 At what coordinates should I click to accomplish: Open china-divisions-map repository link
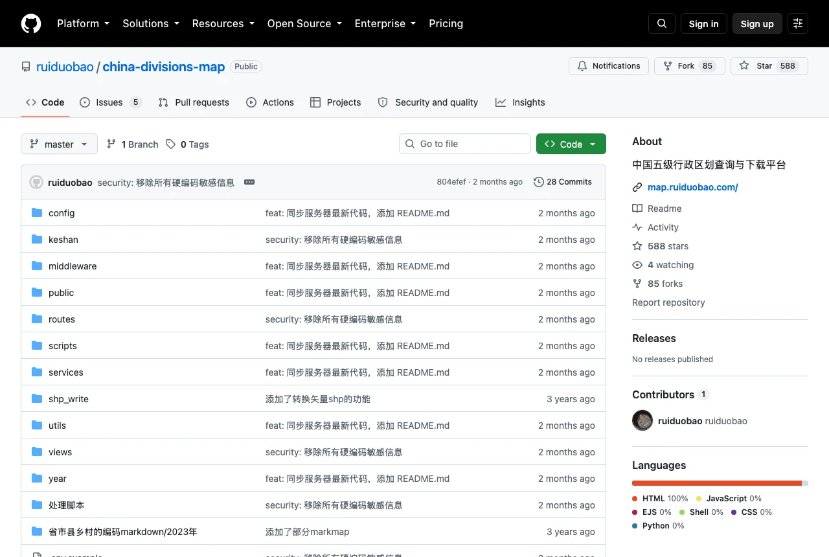(164, 67)
